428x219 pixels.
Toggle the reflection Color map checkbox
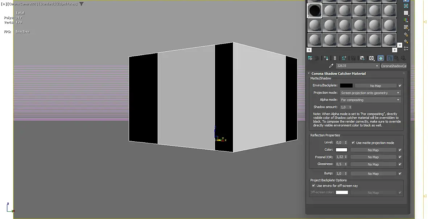[x=400, y=150]
